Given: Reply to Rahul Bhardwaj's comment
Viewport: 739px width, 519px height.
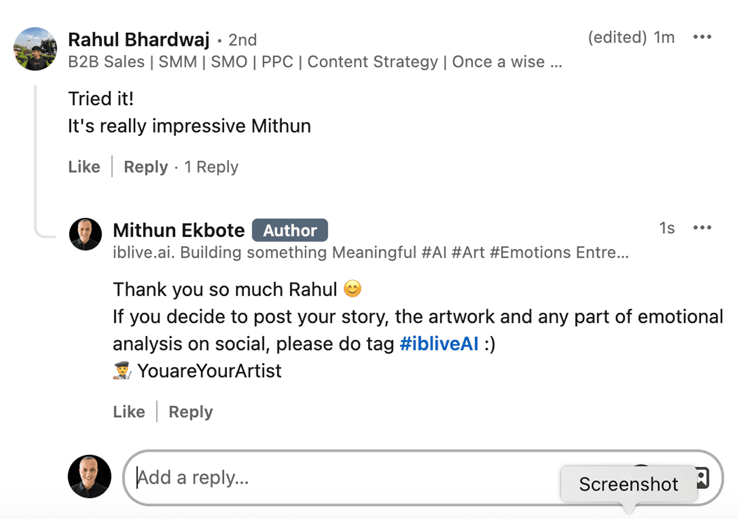Looking at the screenshot, I should (x=146, y=167).
